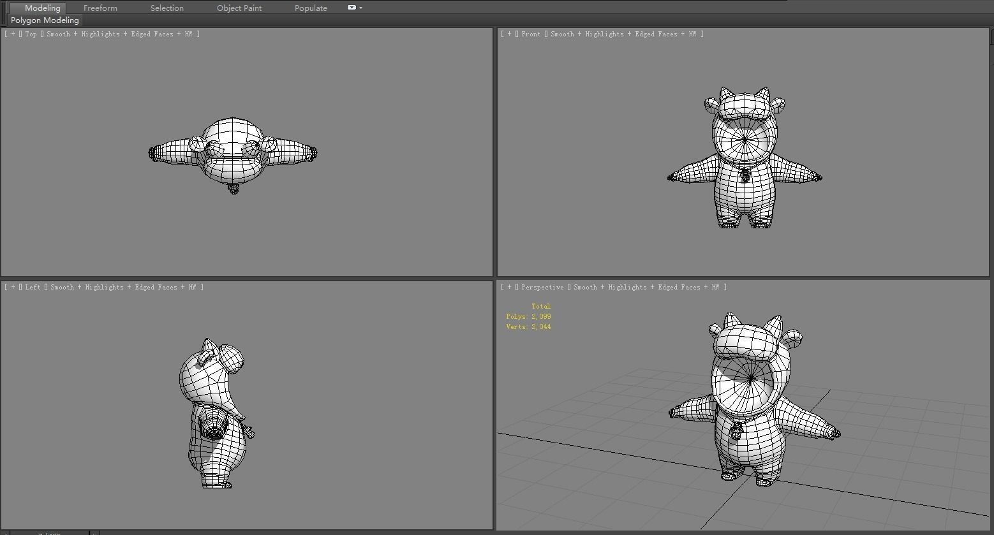Open the Populate ribbon tab
The height and width of the screenshot is (535, 994).
coord(311,8)
